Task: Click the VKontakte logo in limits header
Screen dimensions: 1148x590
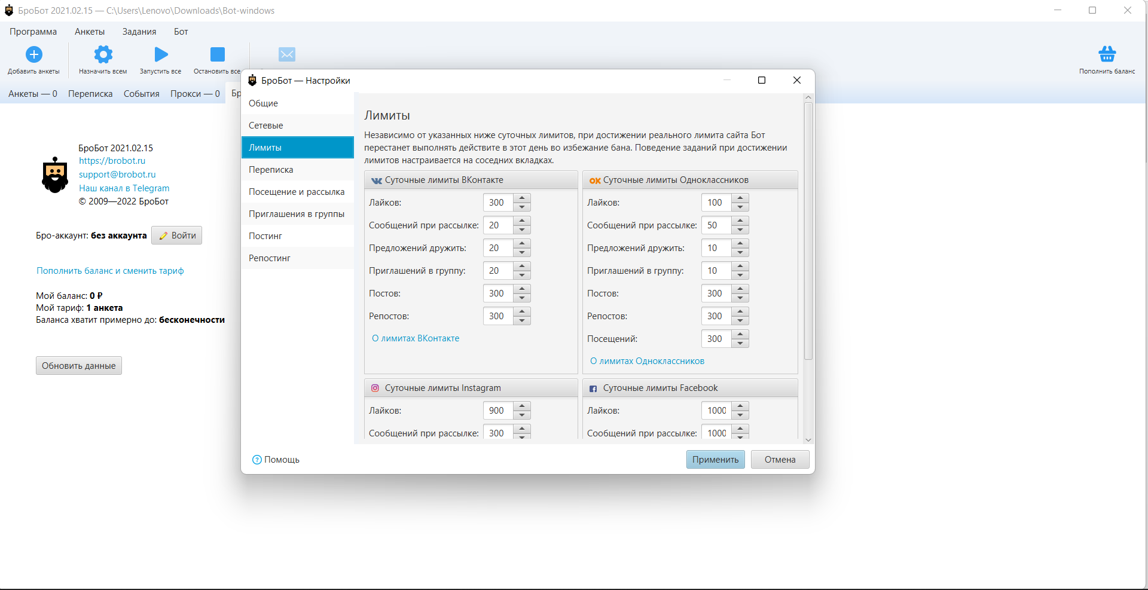Action: [377, 181]
